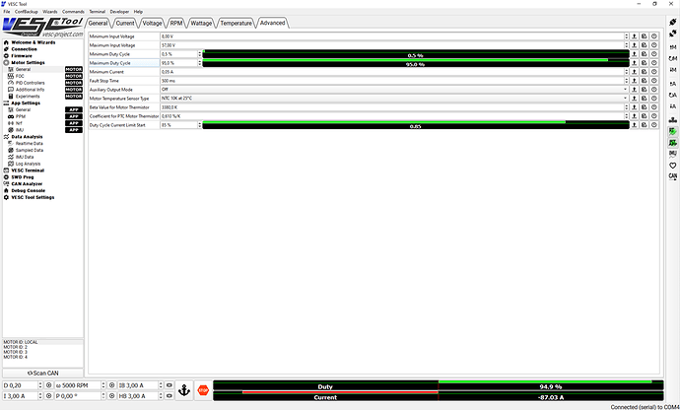
Task: Switch to the Wattage tab
Action: click(x=201, y=23)
